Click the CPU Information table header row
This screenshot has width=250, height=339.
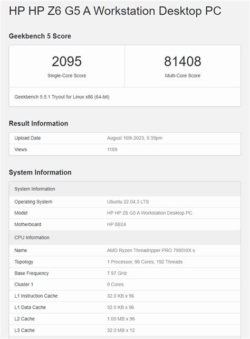(124, 237)
